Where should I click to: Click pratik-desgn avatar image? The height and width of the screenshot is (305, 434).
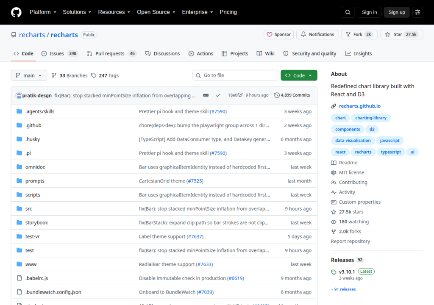pos(19,95)
